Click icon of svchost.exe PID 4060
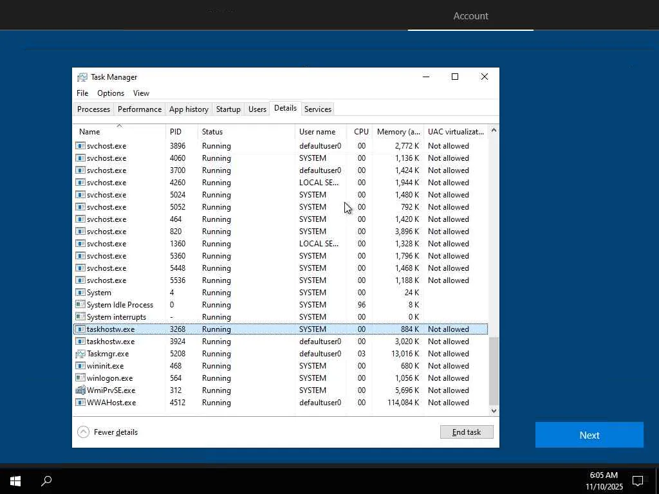 tap(80, 158)
